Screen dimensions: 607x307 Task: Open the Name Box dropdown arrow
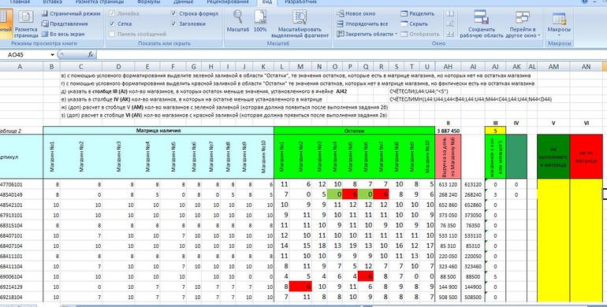pyautogui.click(x=52, y=55)
